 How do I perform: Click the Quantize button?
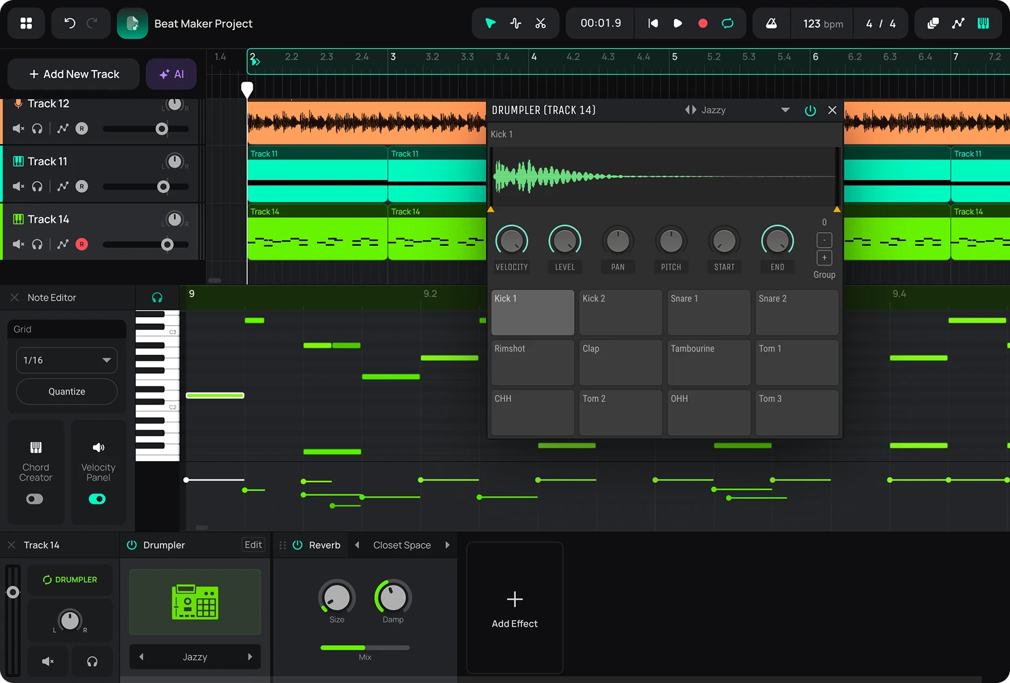click(x=67, y=392)
